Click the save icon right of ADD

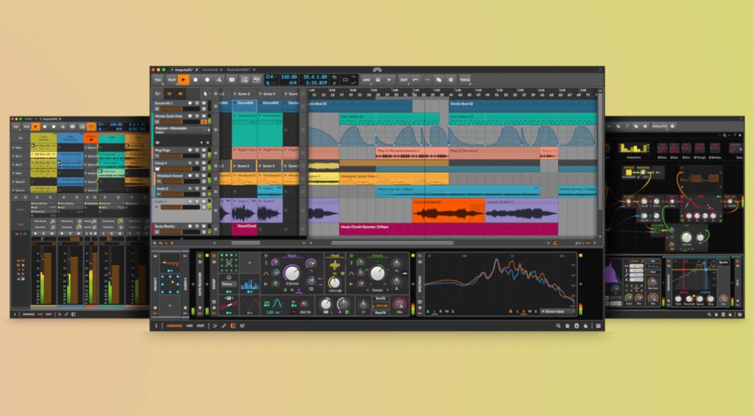click(378, 80)
